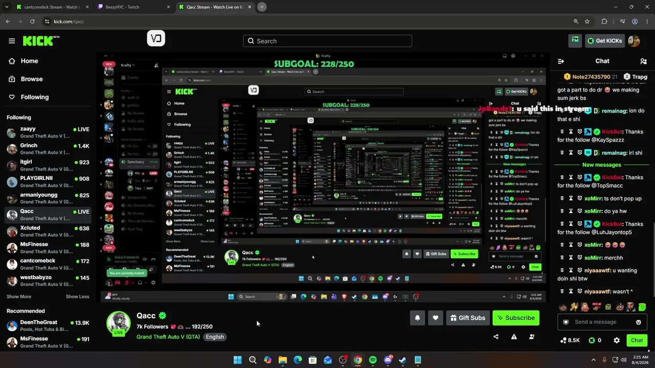Click the KICKs balance coin icon
Screen dimensions: 655x368
click(x=592, y=340)
